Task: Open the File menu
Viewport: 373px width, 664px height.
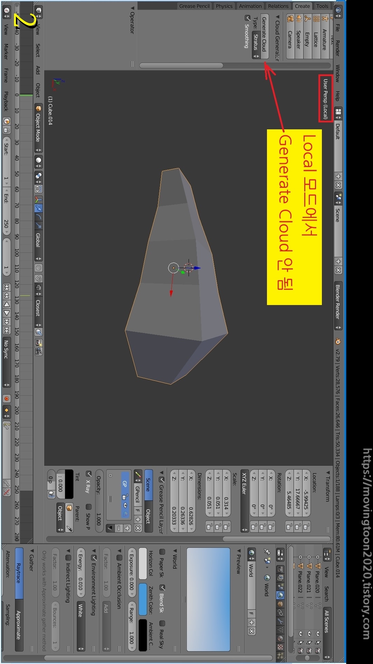Action: click(x=338, y=27)
